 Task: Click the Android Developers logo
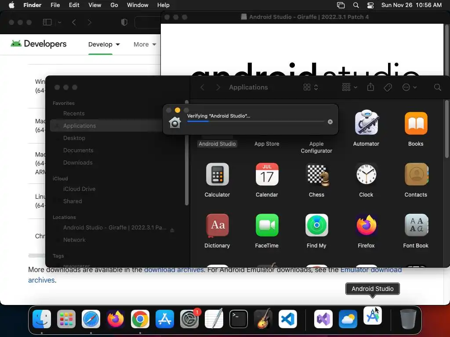[39, 44]
